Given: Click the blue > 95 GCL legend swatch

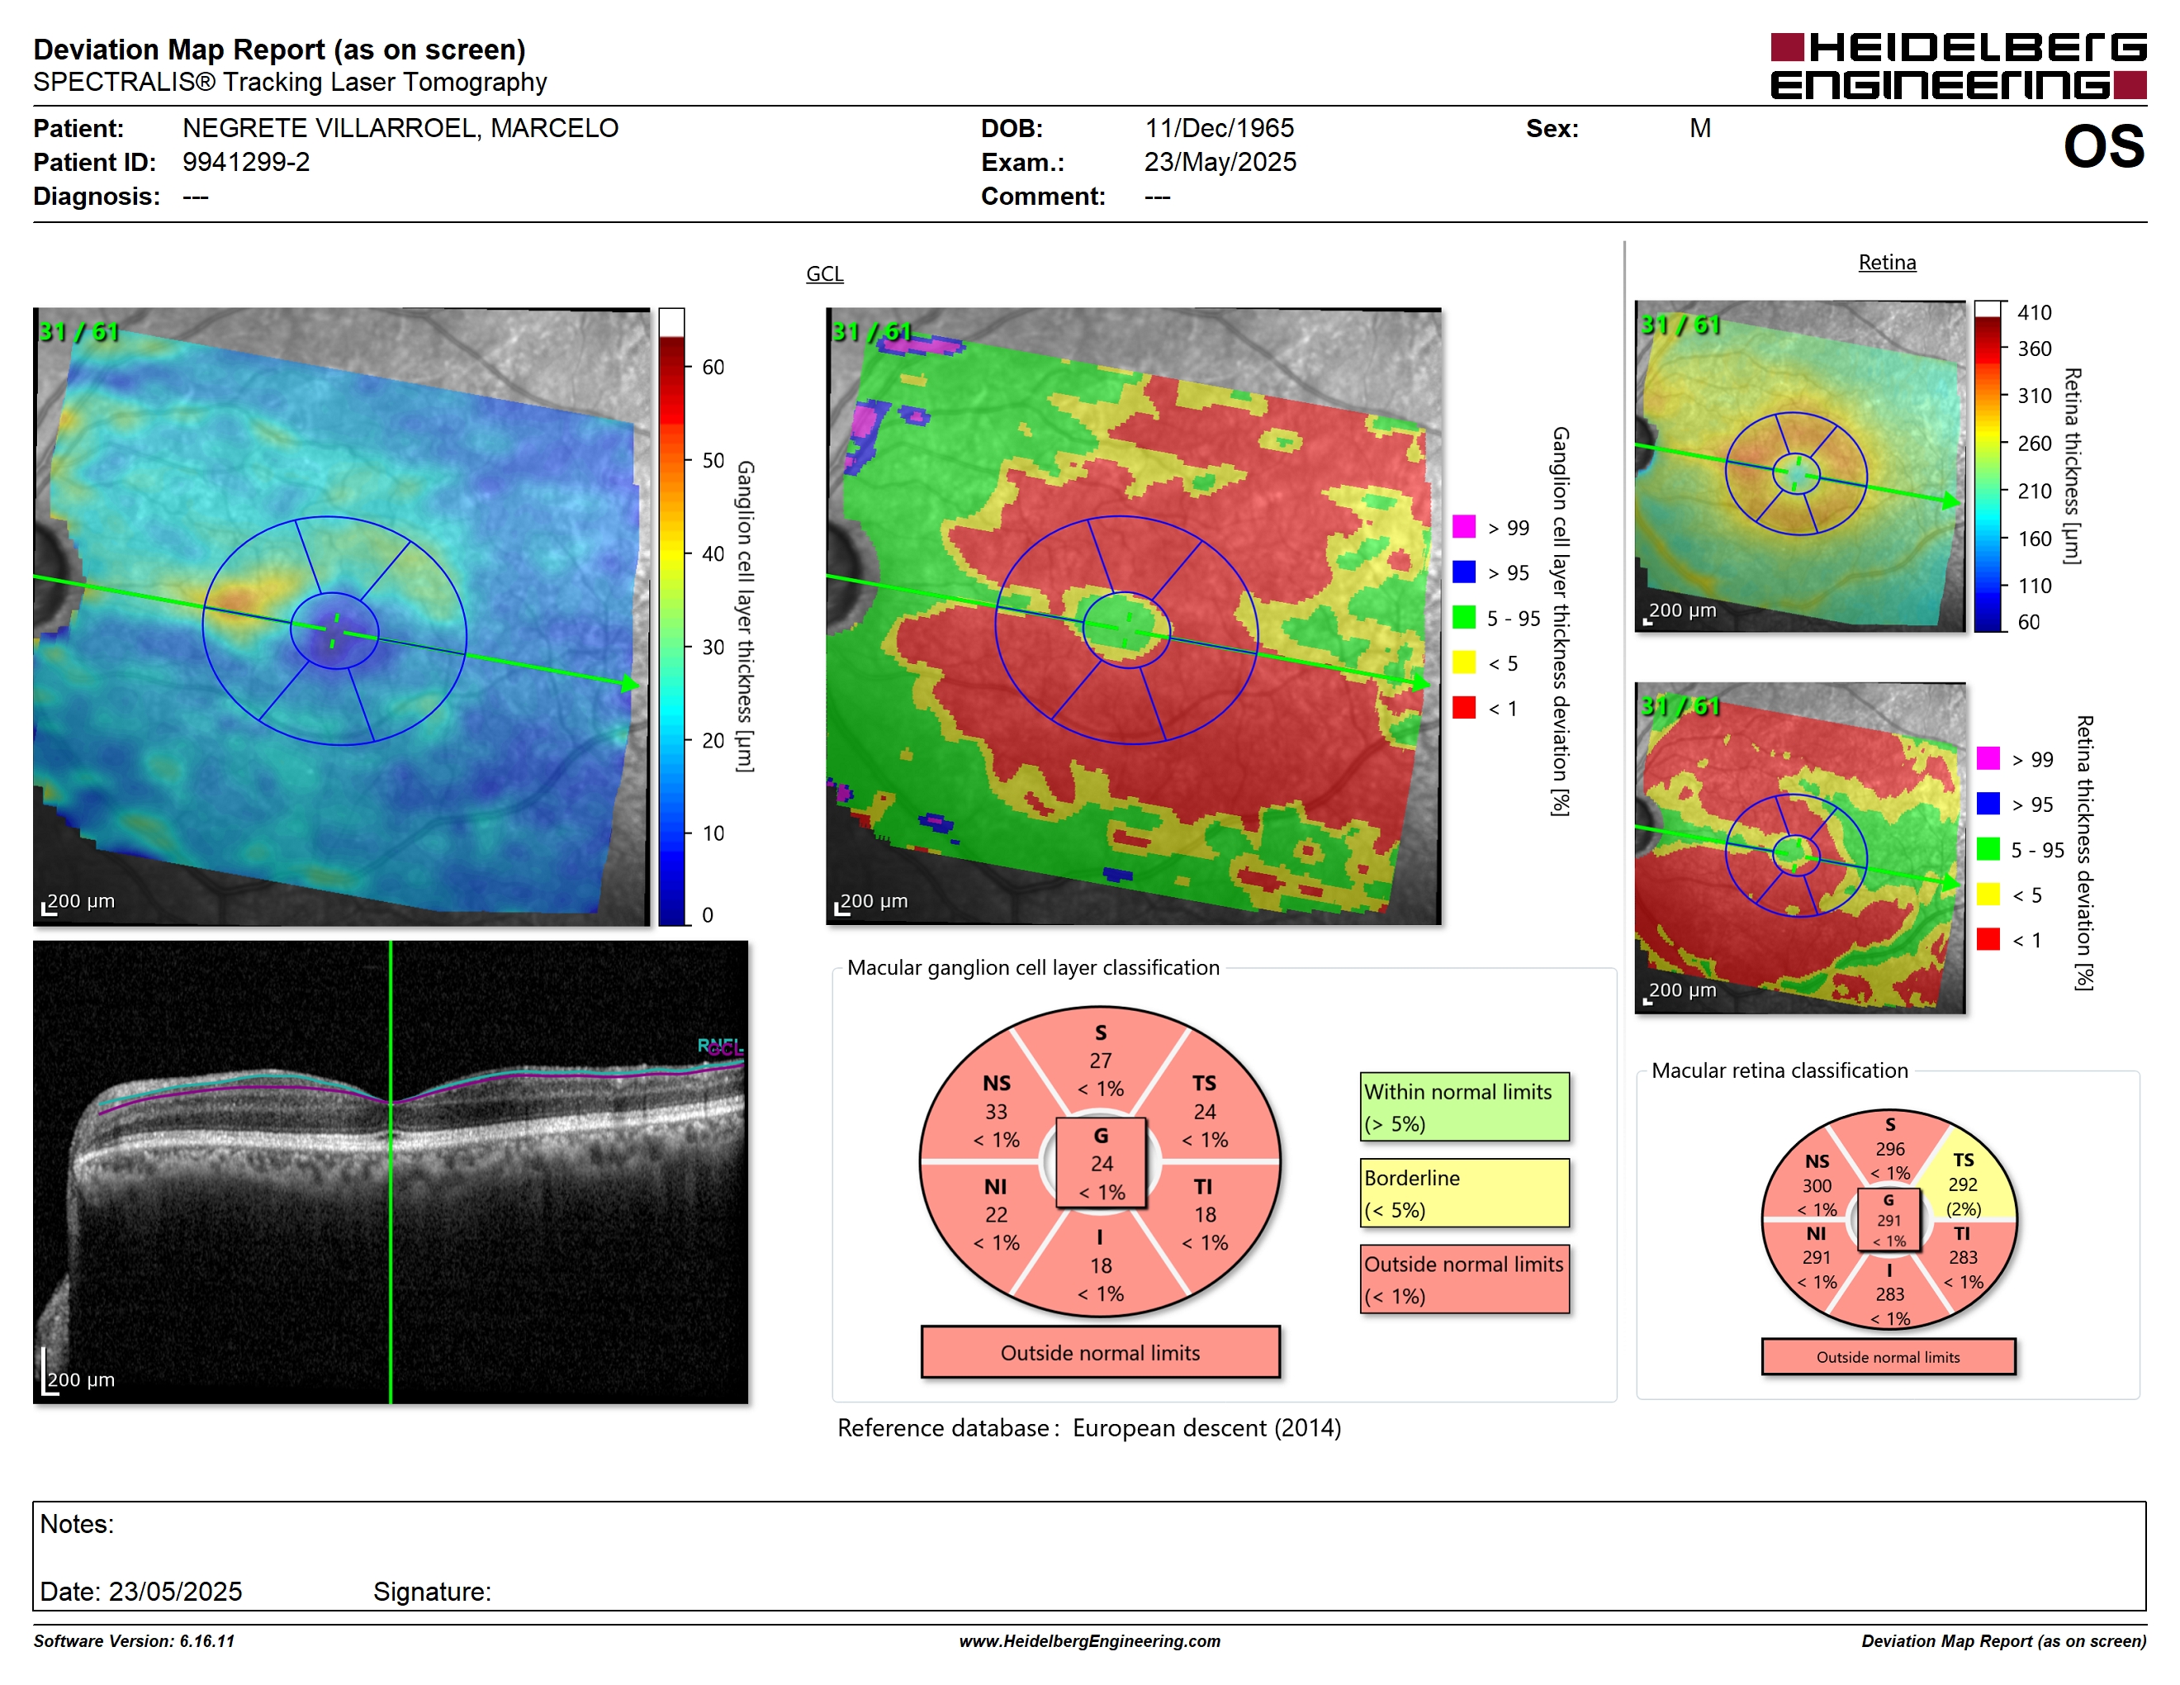Looking at the screenshot, I should 1464,572.
